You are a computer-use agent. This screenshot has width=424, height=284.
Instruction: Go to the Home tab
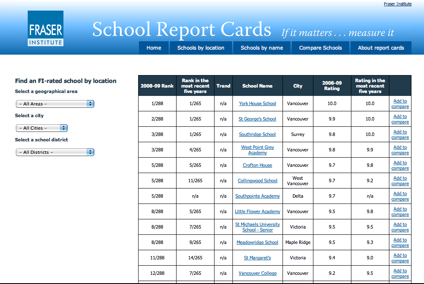click(x=154, y=48)
